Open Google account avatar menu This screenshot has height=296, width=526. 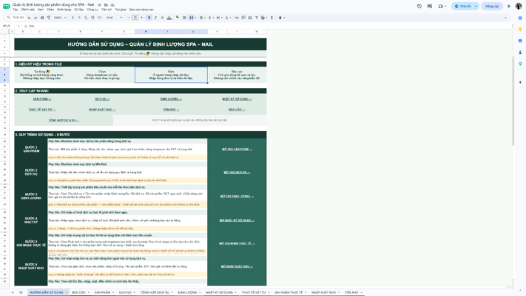tap(519, 7)
